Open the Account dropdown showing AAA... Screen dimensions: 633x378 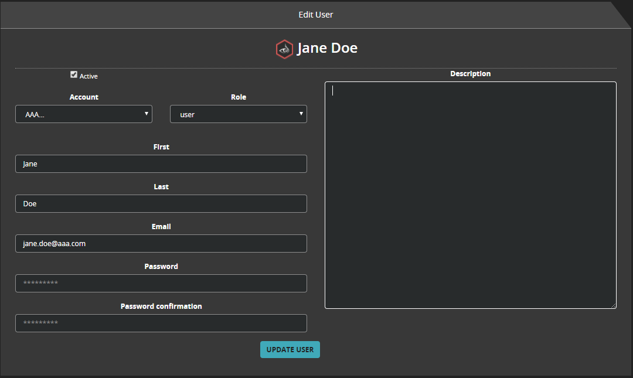click(84, 114)
